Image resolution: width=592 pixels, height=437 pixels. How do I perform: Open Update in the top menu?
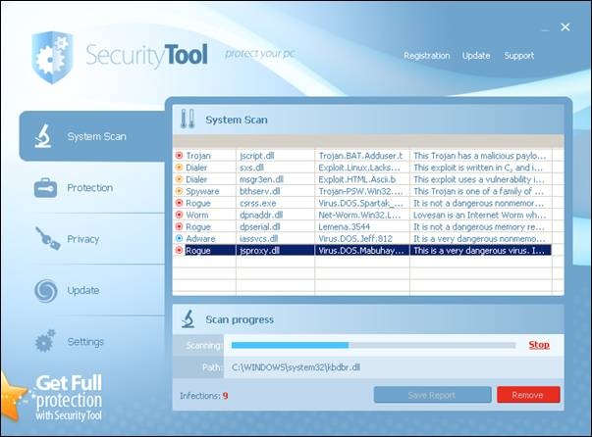tap(476, 56)
